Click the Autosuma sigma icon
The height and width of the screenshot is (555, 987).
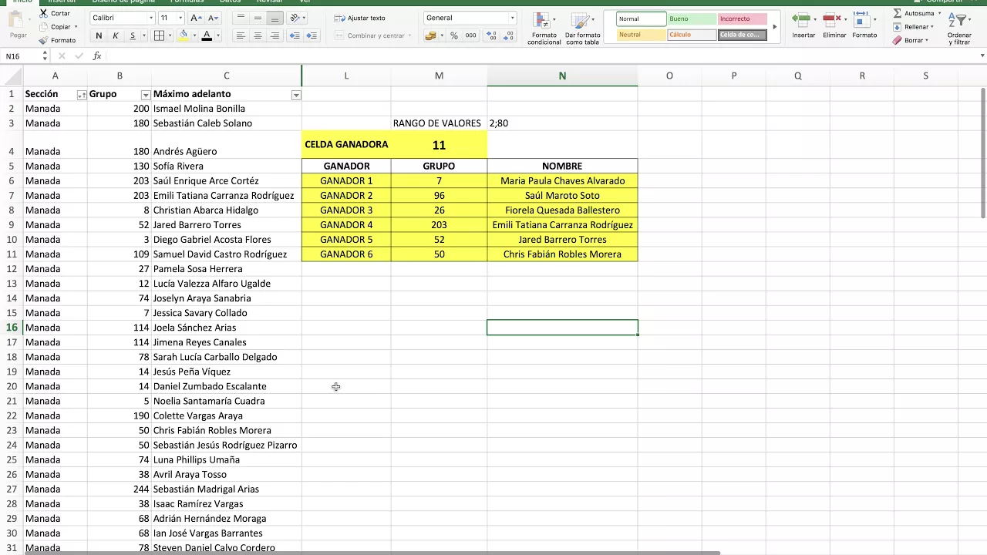(x=898, y=14)
